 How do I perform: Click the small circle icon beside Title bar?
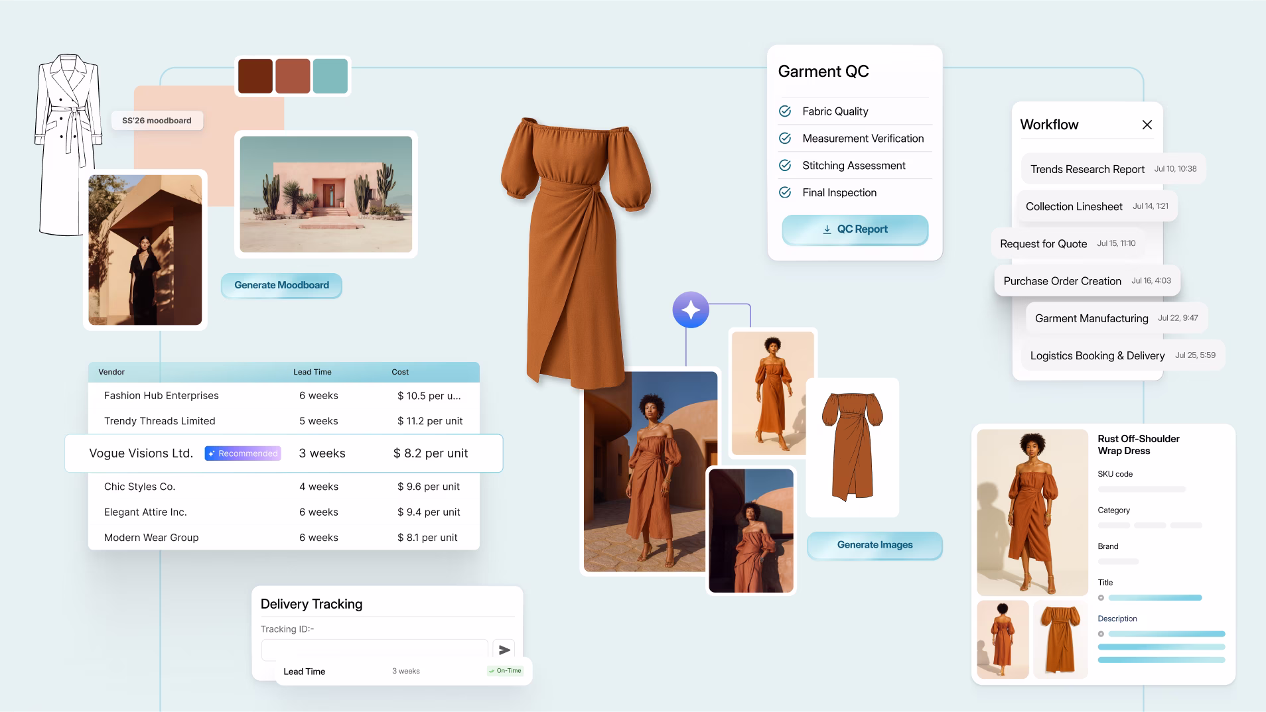point(1101,598)
